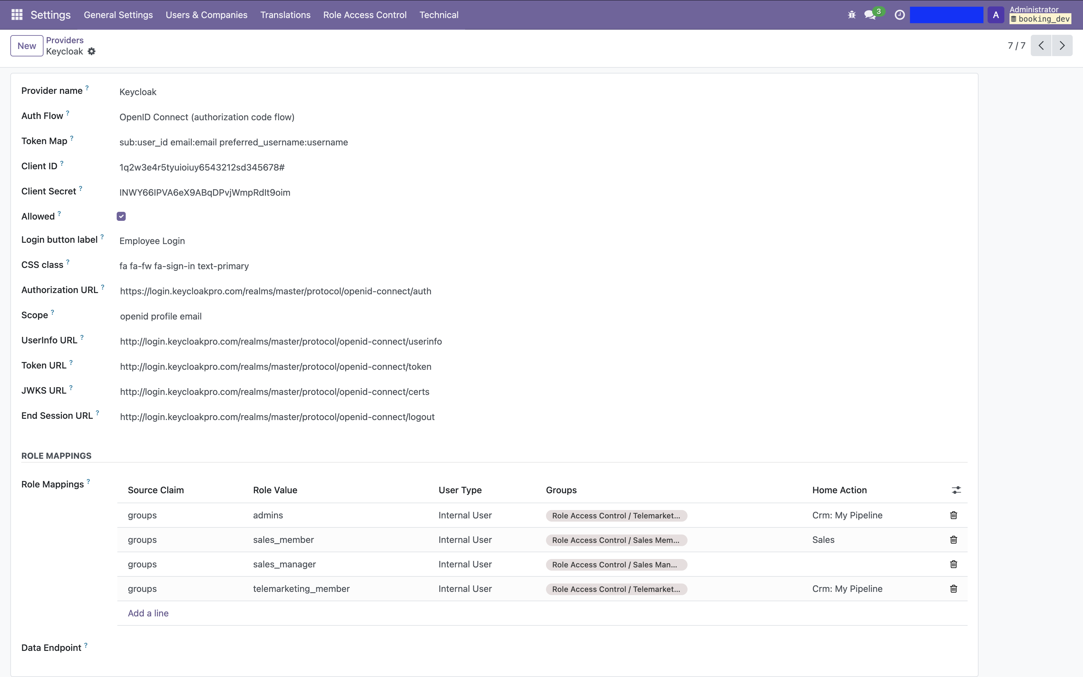Show help tooltip for Data Endpoint

85,645
